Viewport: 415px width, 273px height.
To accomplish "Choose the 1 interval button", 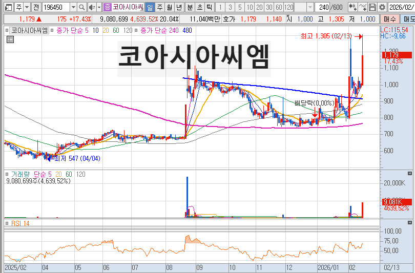I will tap(220, 7).
